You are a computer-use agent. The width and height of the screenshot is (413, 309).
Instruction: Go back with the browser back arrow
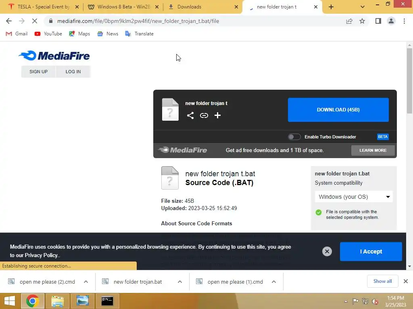[x=9, y=21]
